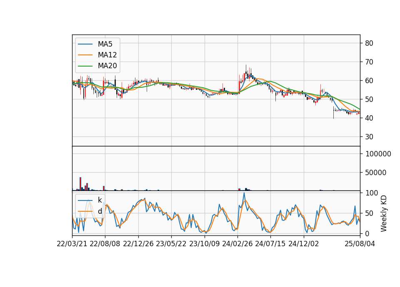Click the KD axis value 0
400x287 pixels.
point(367,233)
